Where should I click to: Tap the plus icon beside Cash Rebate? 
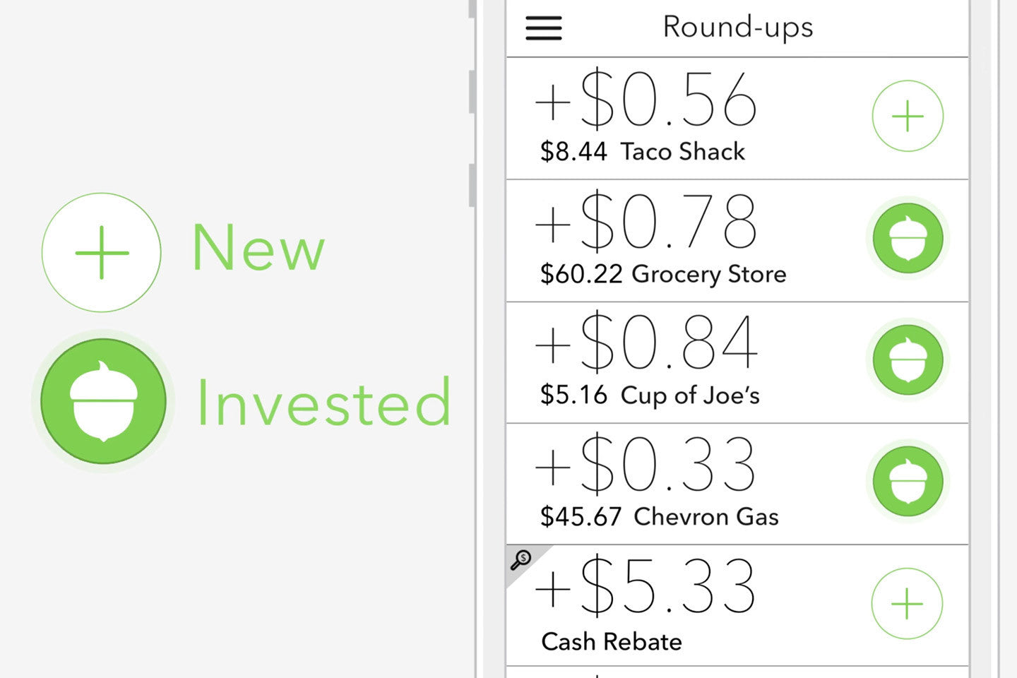pyautogui.click(x=907, y=604)
